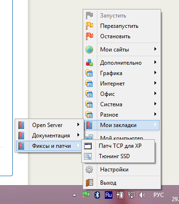The height and width of the screenshot is (204, 179).
Task: Expand the Документация submenu arrow
Action: pyautogui.click(x=78, y=135)
